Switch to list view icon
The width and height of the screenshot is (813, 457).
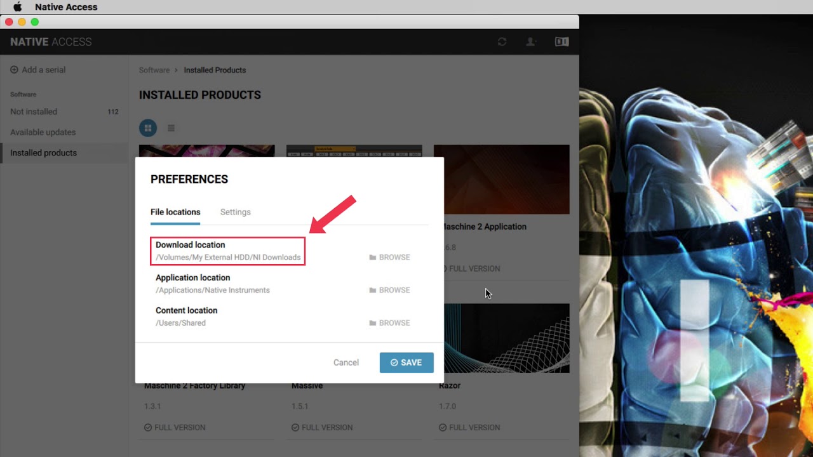[x=171, y=128]
